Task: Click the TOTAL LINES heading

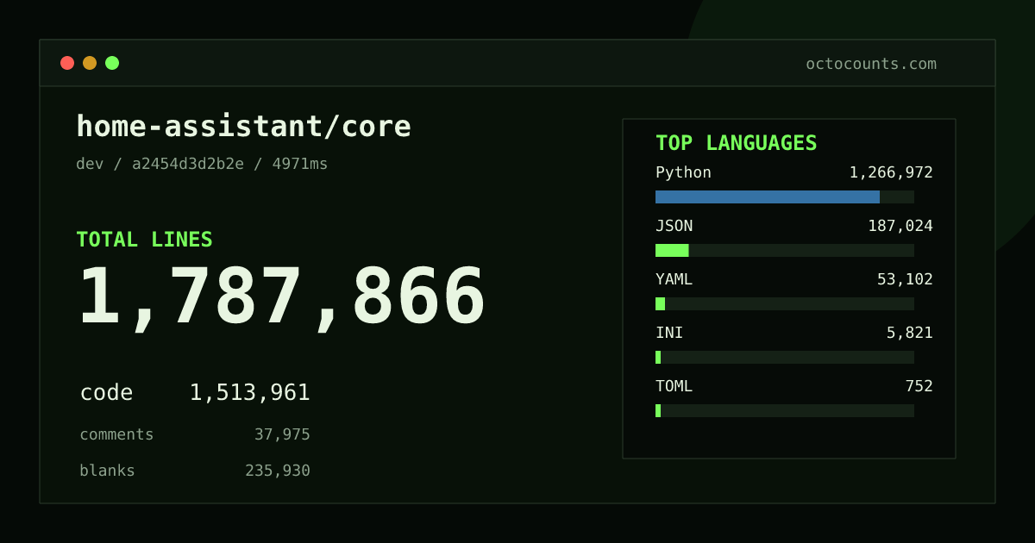Action: click(144, 240)
